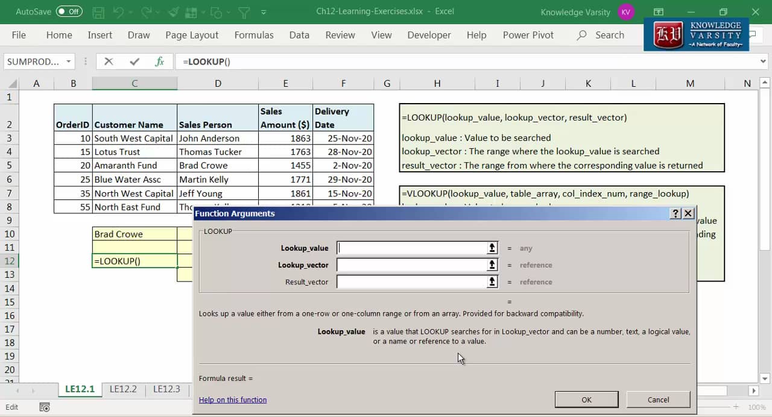Click the dialog question mark help icon
Viewport: 772px width, 417px height.
pos(675,214)
